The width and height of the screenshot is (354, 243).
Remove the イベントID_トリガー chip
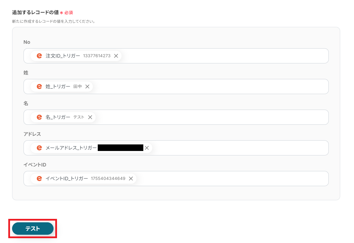click(131, 179)
